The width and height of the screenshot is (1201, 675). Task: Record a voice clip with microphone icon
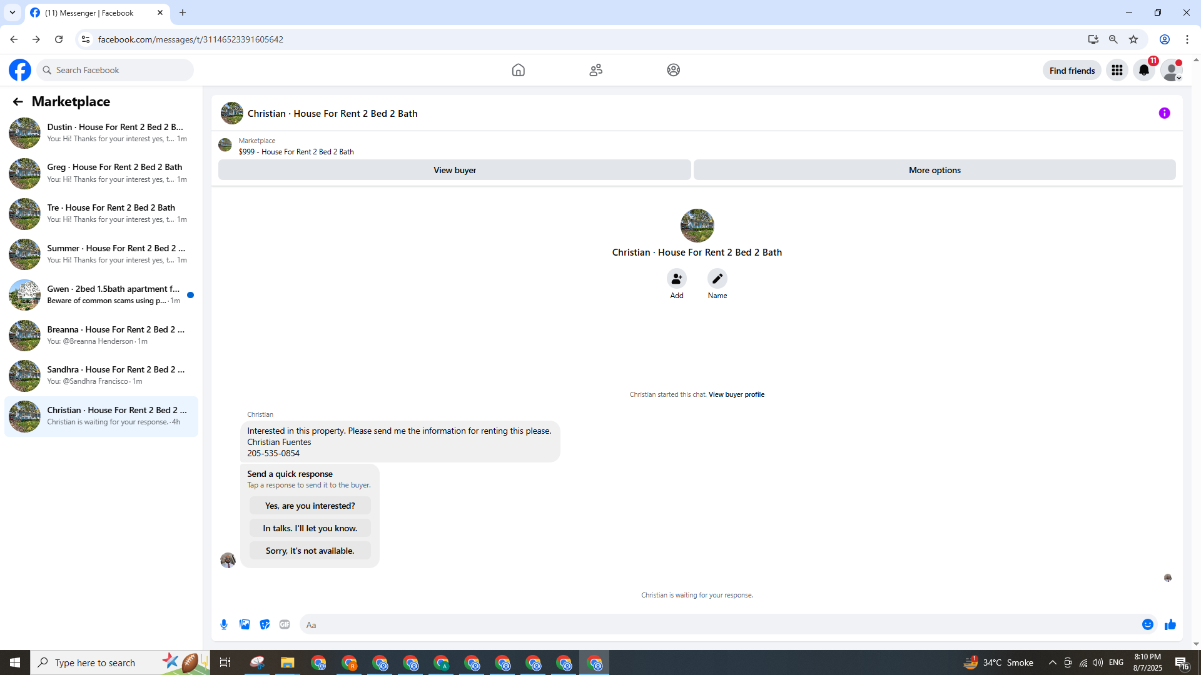click(224, 624)
